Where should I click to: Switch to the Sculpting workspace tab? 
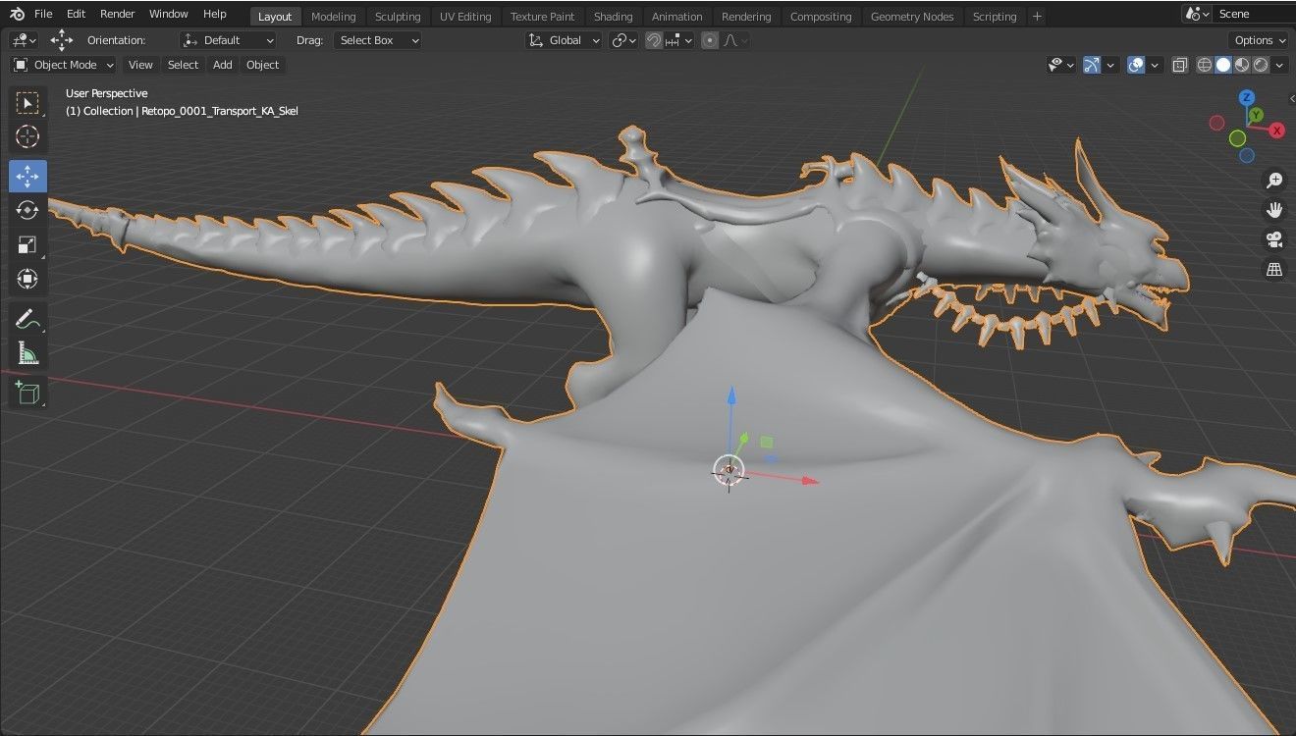click(x=398, y=17)
